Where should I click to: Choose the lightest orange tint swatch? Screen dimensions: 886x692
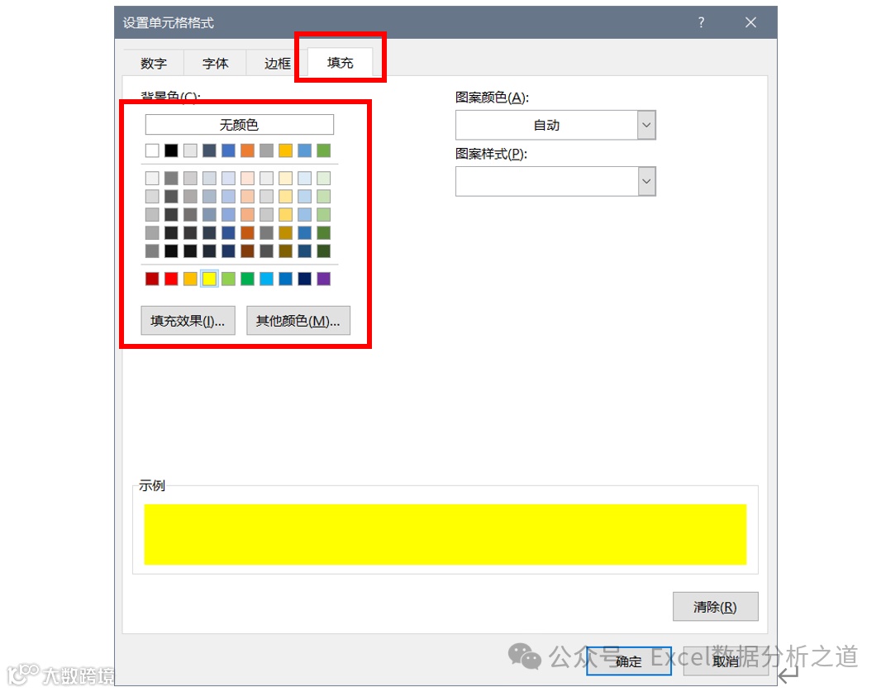[x=247, y=178]
